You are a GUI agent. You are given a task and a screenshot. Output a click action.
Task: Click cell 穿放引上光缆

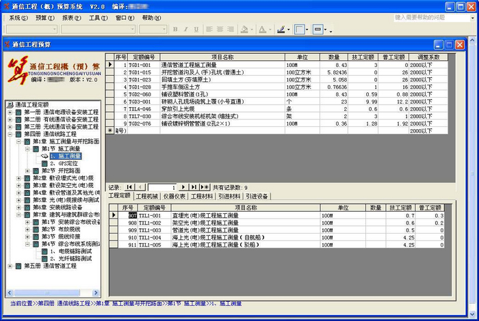(x=222, y=109)
